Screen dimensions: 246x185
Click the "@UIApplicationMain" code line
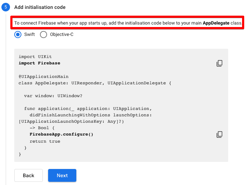[43, 76]
